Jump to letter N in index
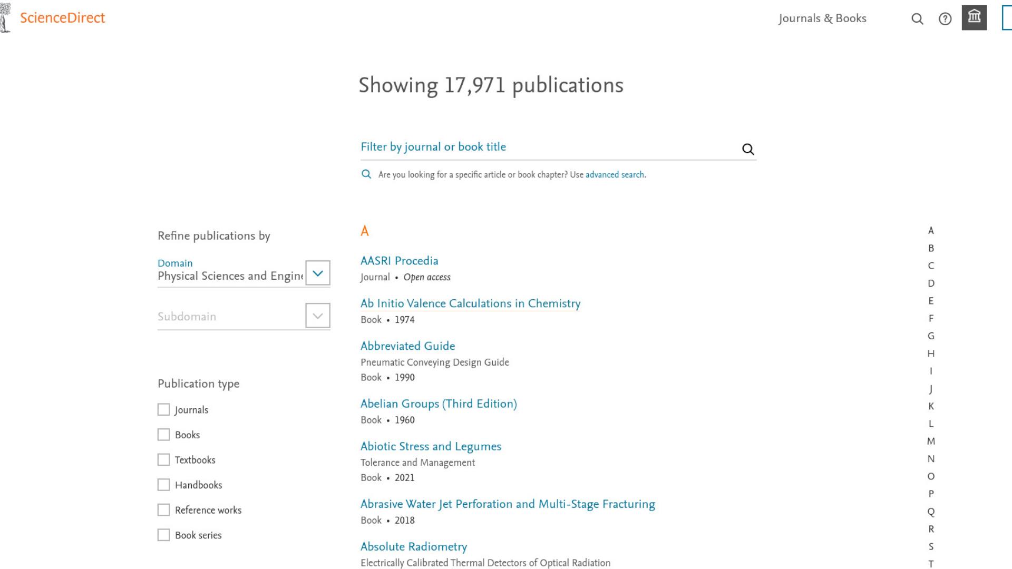The height and width of the screenshot is (569, 1012). click(931, 459)
